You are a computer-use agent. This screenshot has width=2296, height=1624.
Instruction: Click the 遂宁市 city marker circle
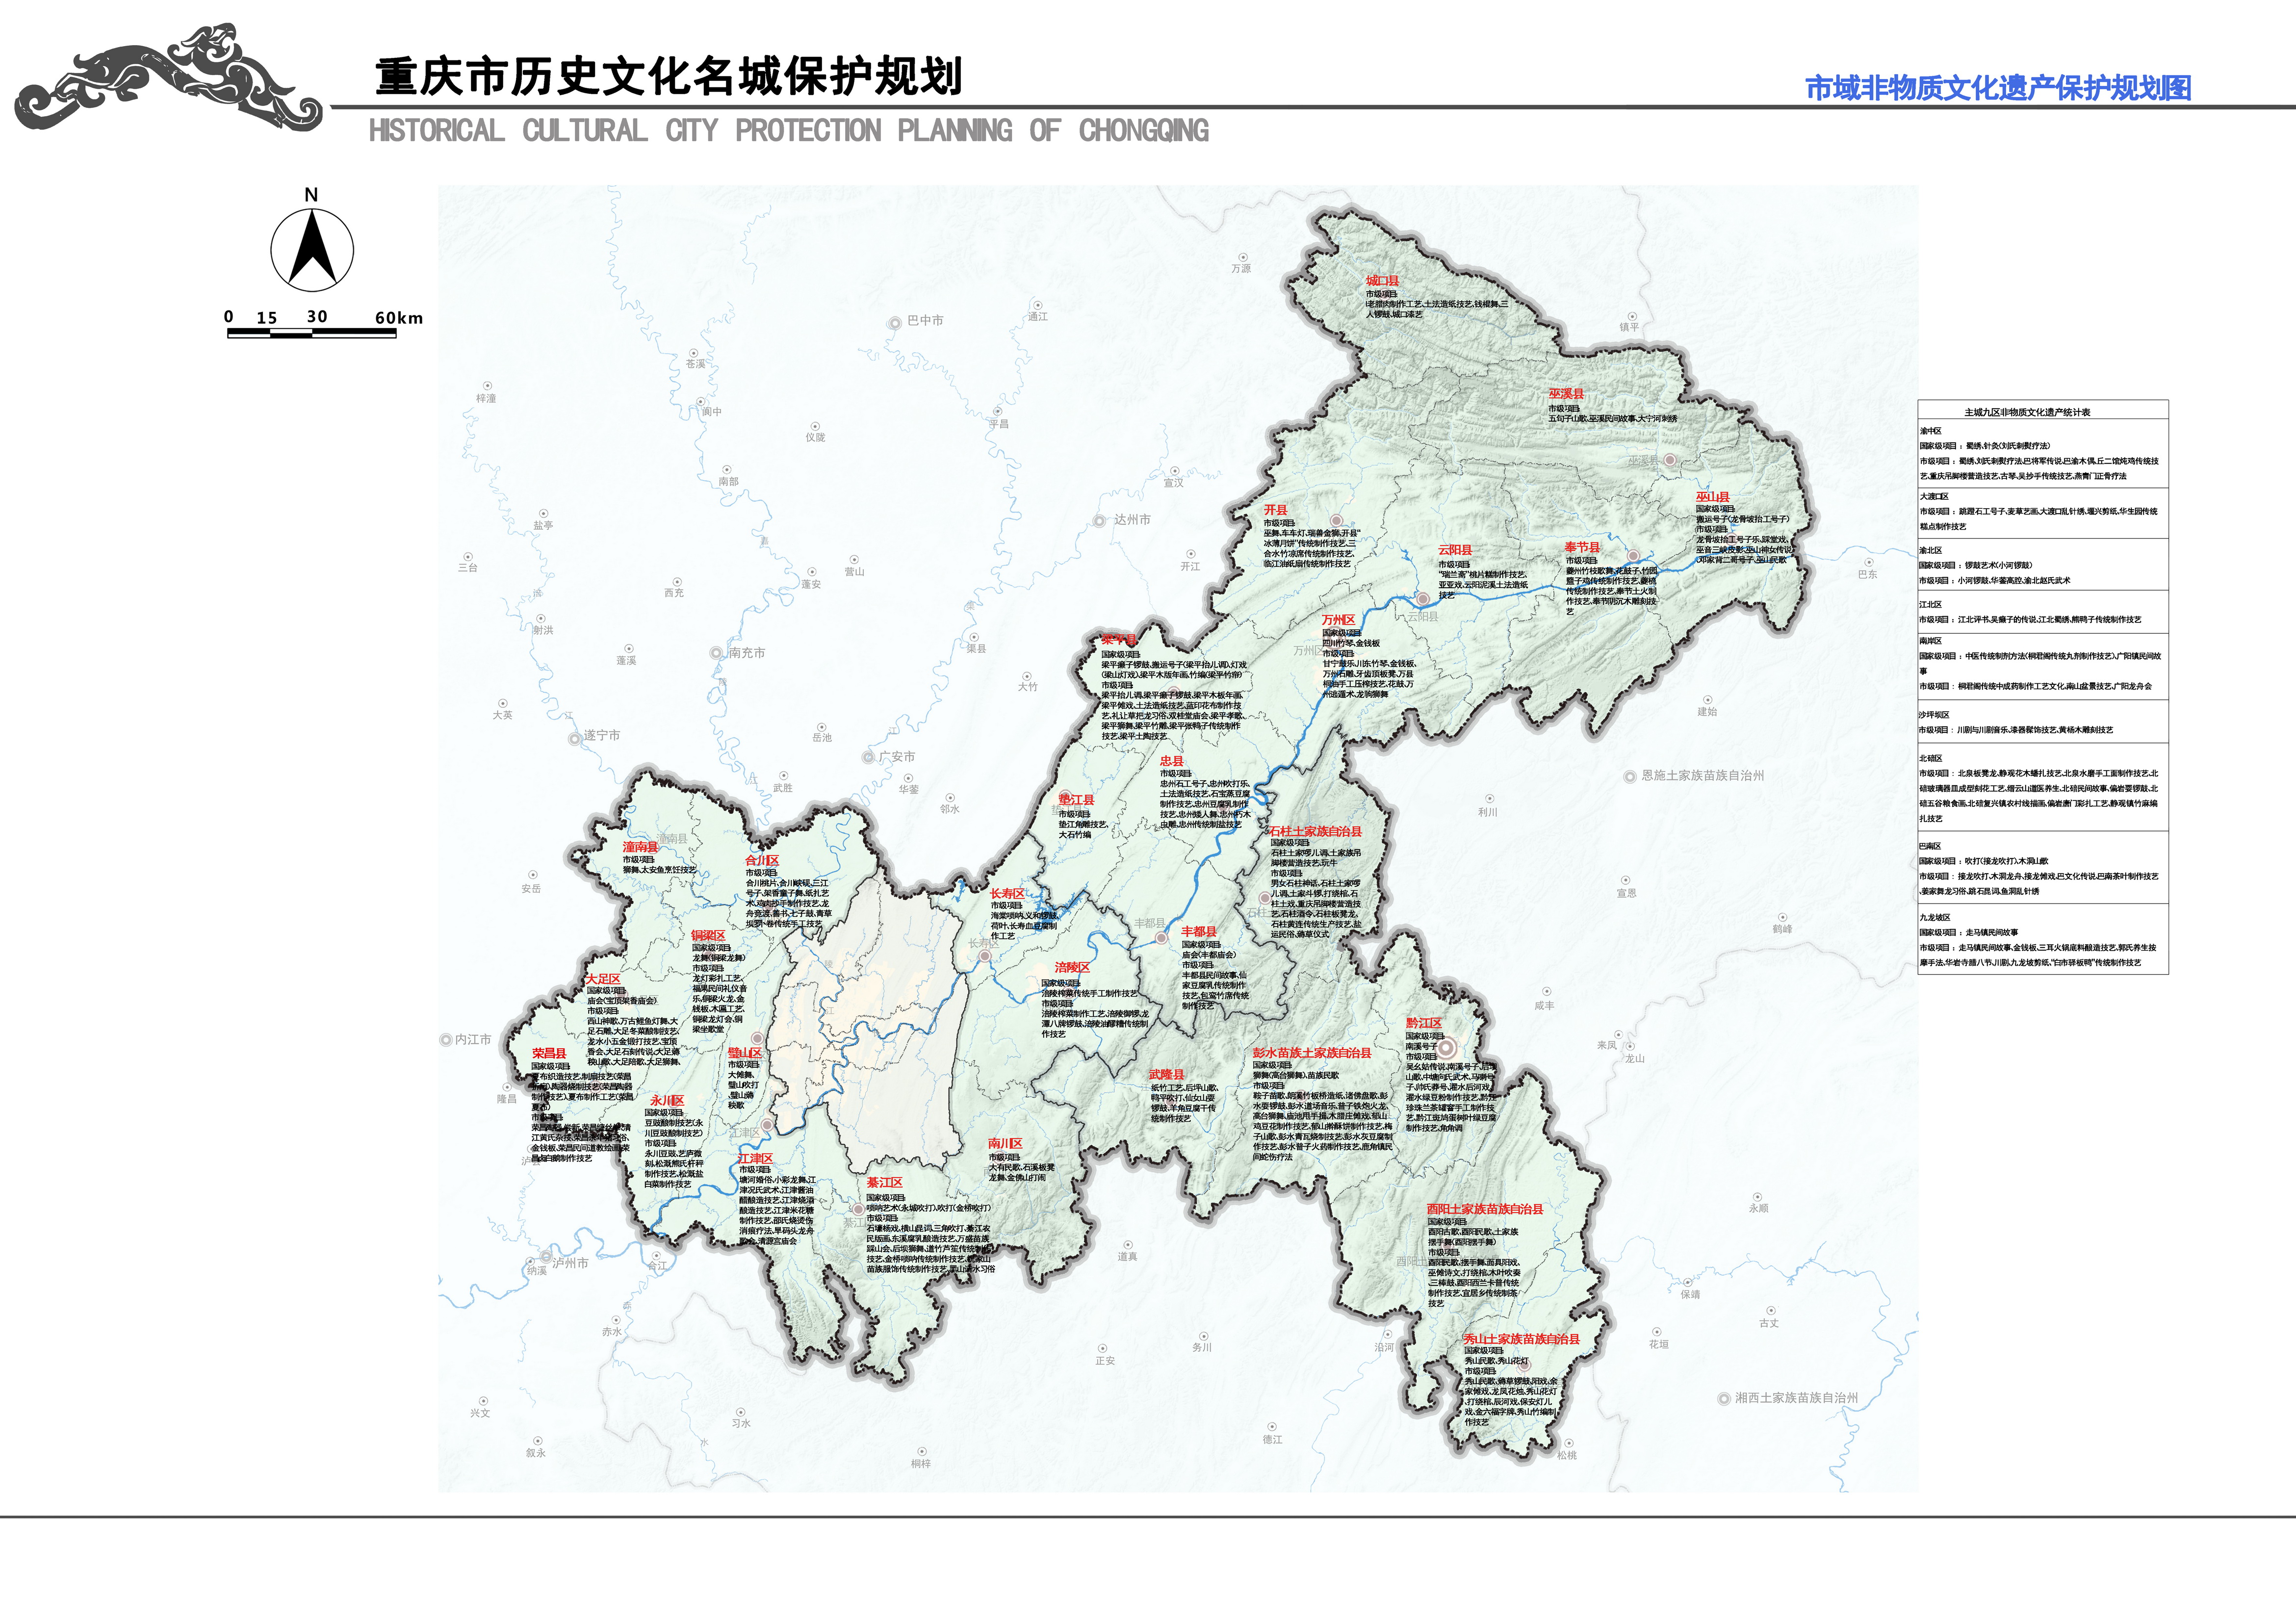[x=574, y=738]
